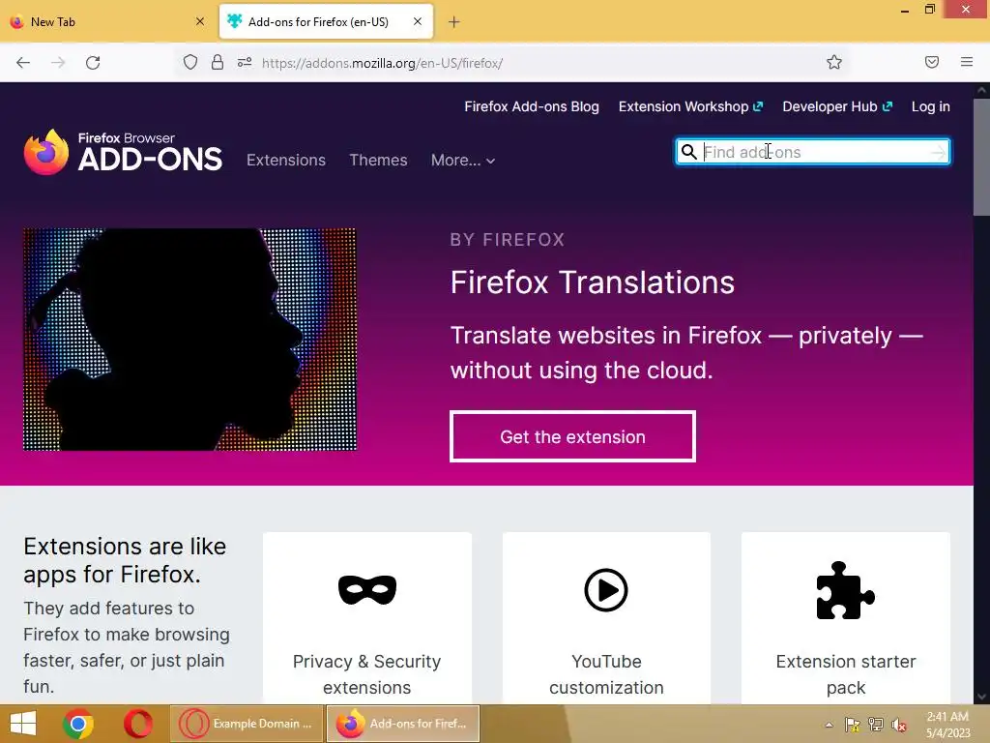
Task: Go to the Extensions section
Action: (286, 160)
